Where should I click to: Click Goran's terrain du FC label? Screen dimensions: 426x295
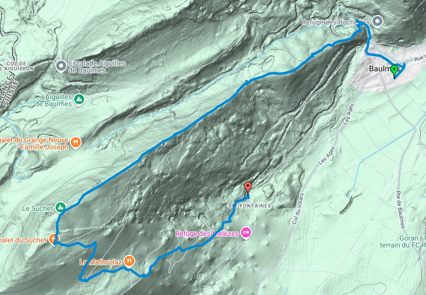point(403,241)
